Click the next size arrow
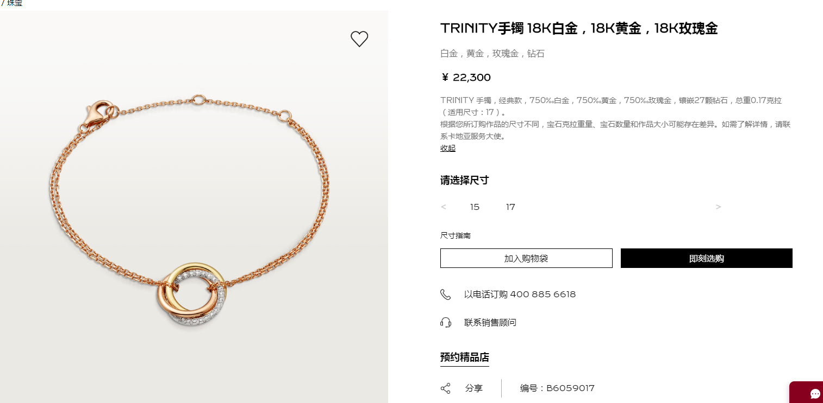Screen dimensions: 823x403 718,207
